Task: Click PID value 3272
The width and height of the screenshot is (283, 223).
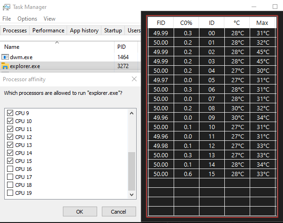Action: (x=123, y=66)
